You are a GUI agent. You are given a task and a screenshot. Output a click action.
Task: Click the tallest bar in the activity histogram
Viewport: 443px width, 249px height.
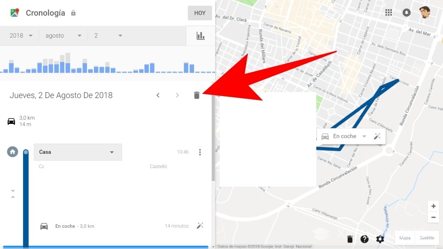[68, 63]
